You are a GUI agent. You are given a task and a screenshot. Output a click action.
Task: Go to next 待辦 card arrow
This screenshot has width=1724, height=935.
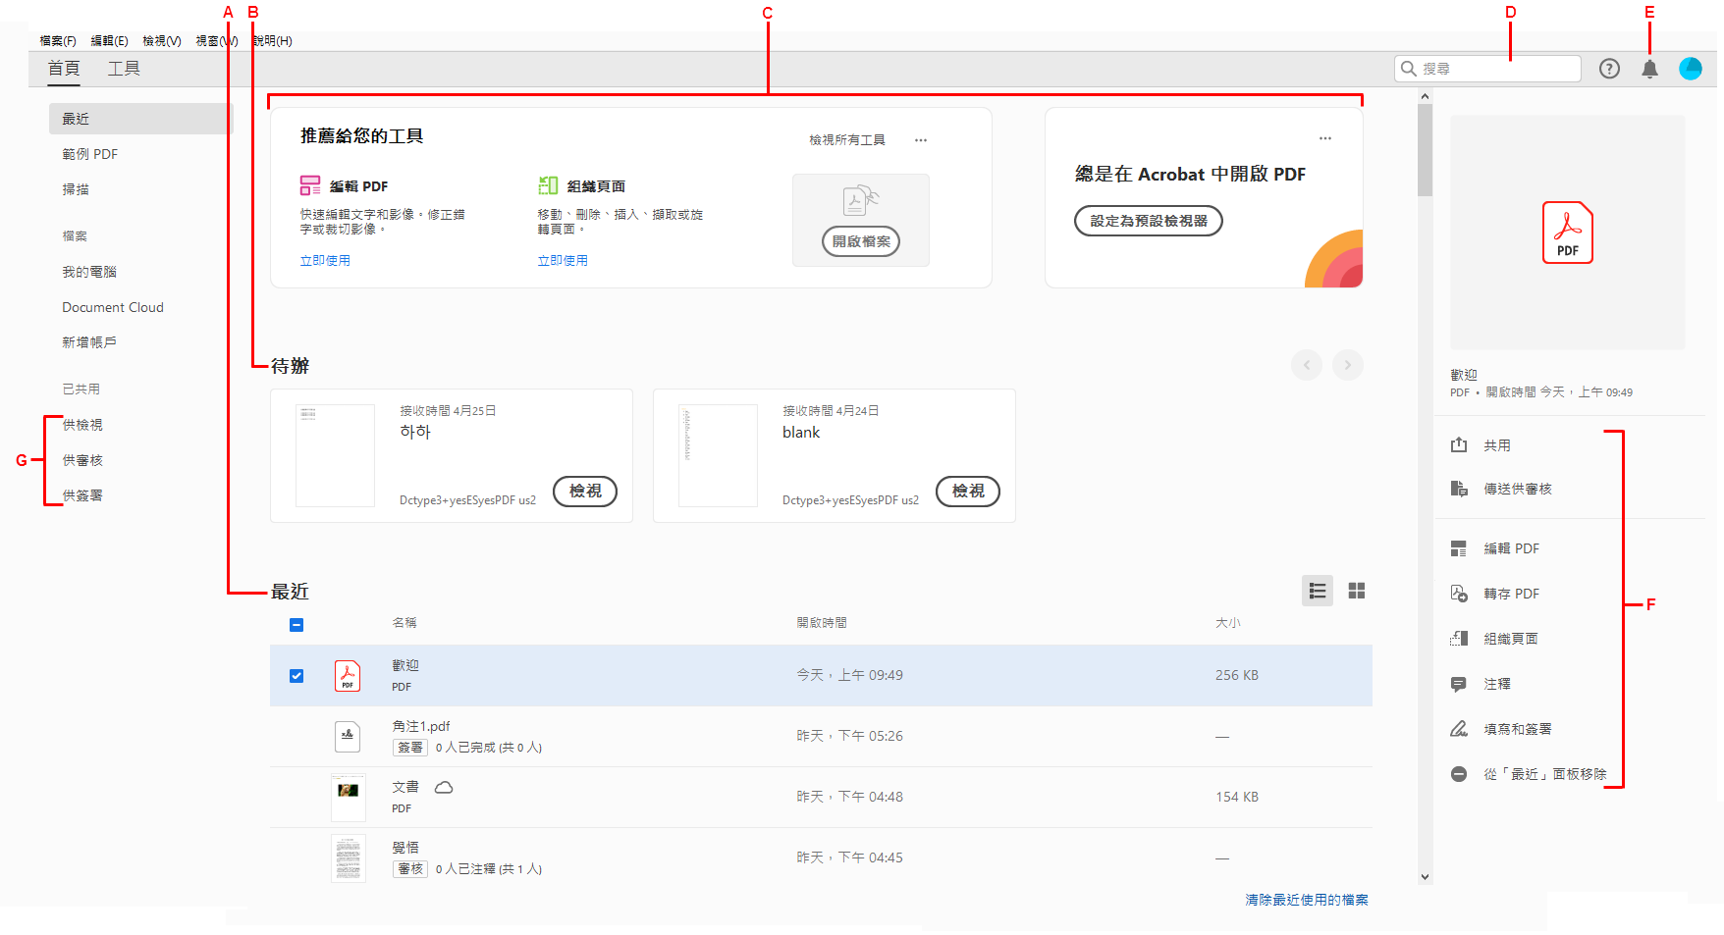(1348, 365)
